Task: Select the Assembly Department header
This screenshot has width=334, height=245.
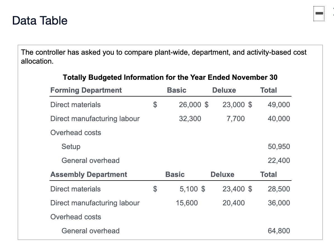Action: click(89, 174)
